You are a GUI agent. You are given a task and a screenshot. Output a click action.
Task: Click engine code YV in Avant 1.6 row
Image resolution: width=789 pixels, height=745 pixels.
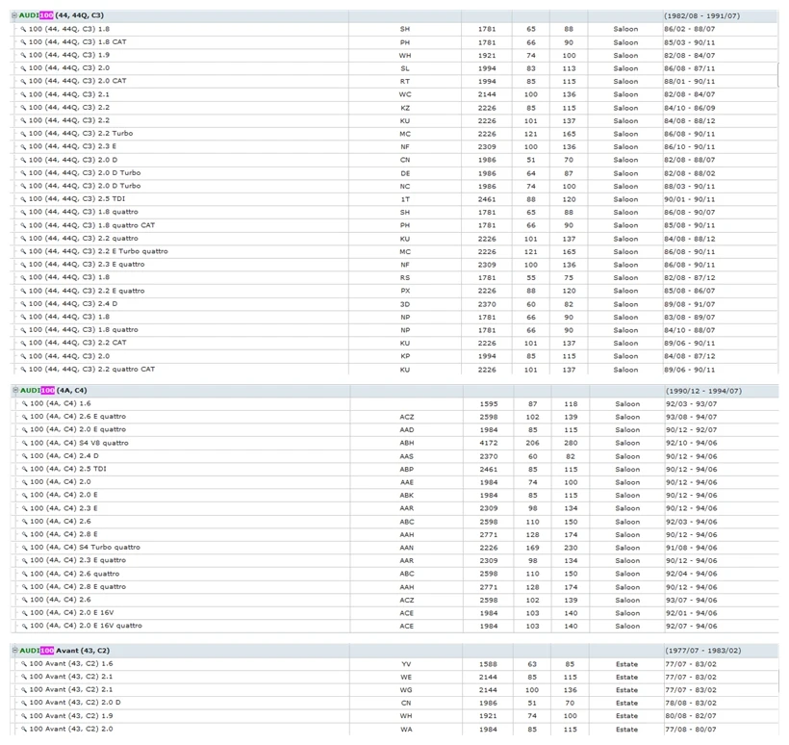406,664
